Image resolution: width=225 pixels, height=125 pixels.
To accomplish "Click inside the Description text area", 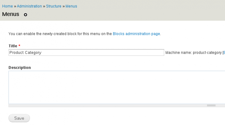I will [x=117, y=87].
